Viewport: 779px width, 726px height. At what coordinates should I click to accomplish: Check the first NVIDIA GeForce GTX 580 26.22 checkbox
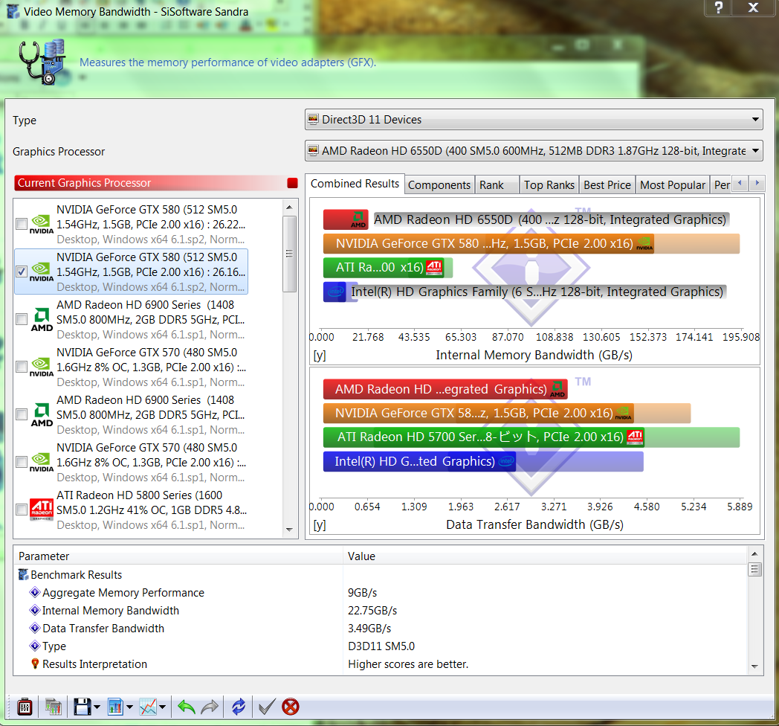point(22,224)
